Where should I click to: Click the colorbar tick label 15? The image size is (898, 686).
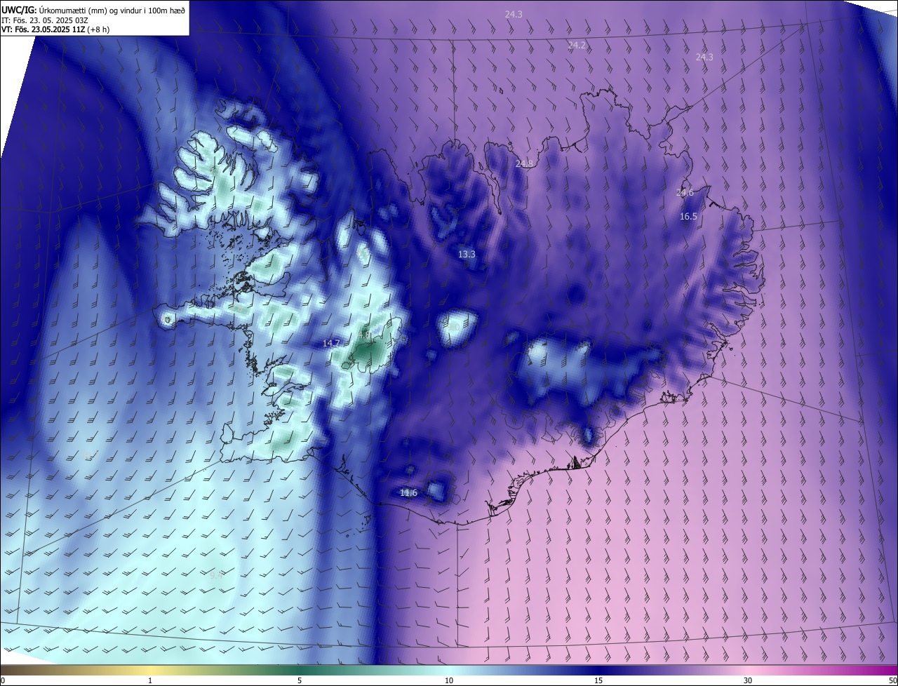click(598, 680)
